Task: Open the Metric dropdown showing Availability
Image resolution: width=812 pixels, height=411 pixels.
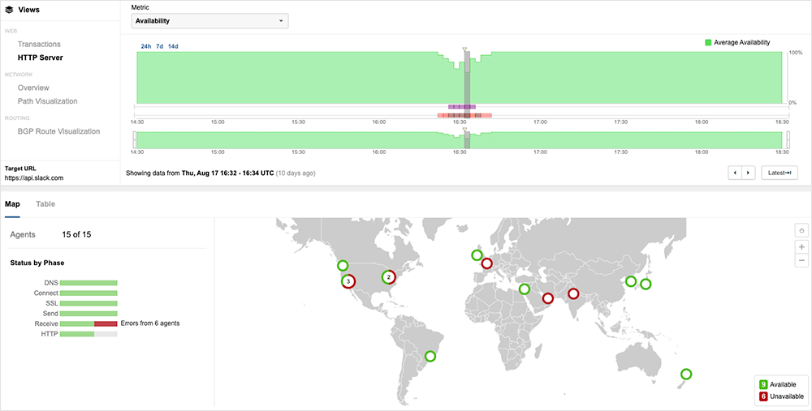Action: [209, 20]
